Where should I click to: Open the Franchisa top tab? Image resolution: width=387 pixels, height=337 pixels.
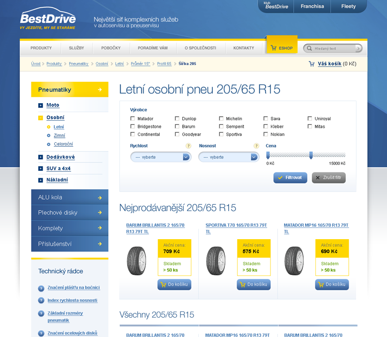pyautogui.click(x=312, y=6)
